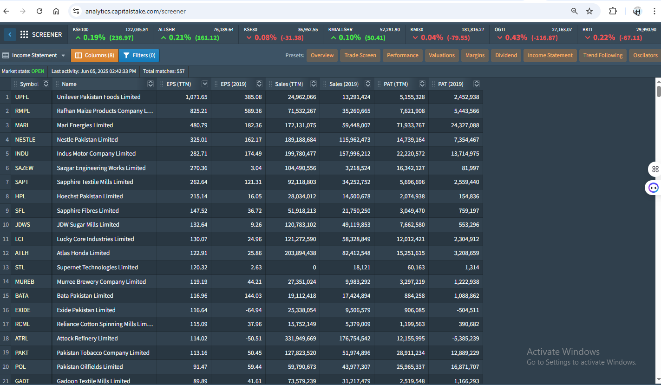Click the ALLSHR index ticker
The height and width of the screenshot is (385, 661).
196,34
